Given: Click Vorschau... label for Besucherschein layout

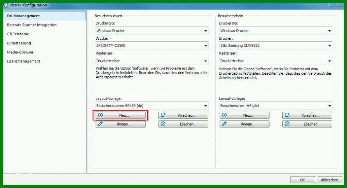Looking at the screenshot, I should click(x=311, y=115).
